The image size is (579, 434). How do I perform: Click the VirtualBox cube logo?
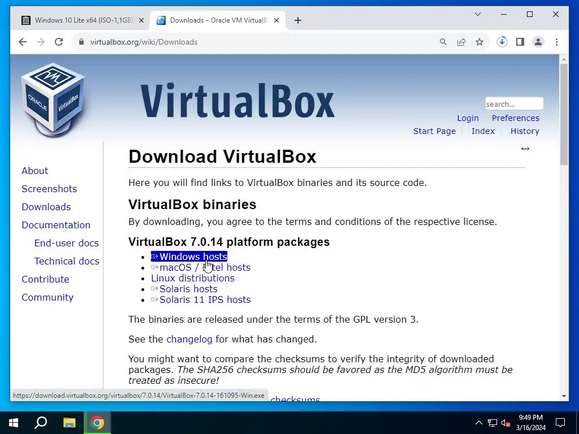point(53,100)
